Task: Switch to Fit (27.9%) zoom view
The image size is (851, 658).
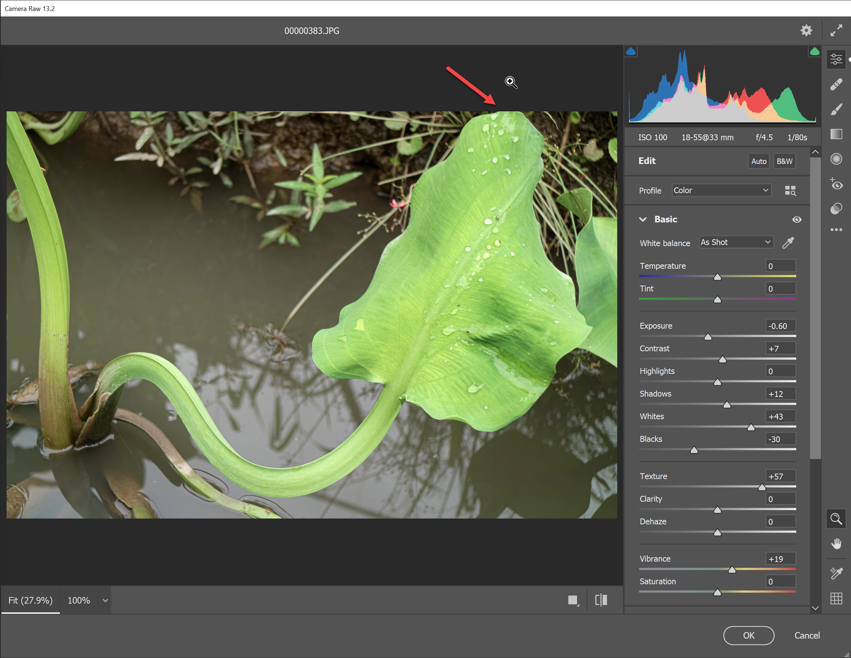Action: pos(30,600)
